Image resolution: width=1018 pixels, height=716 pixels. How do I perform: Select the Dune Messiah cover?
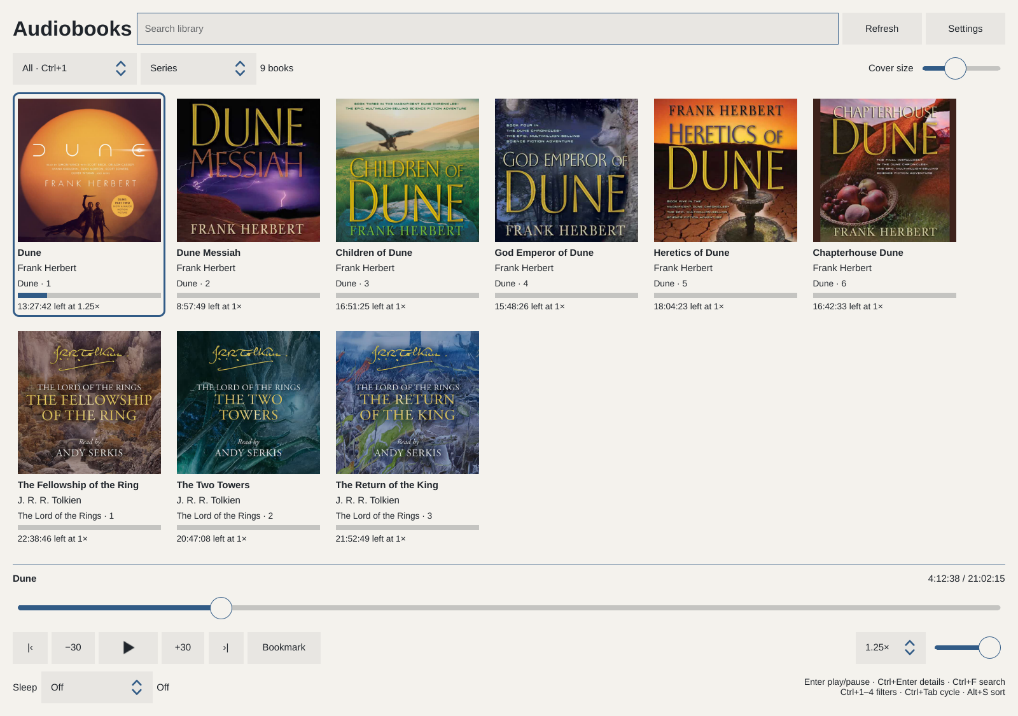click(x=248, y=170)
